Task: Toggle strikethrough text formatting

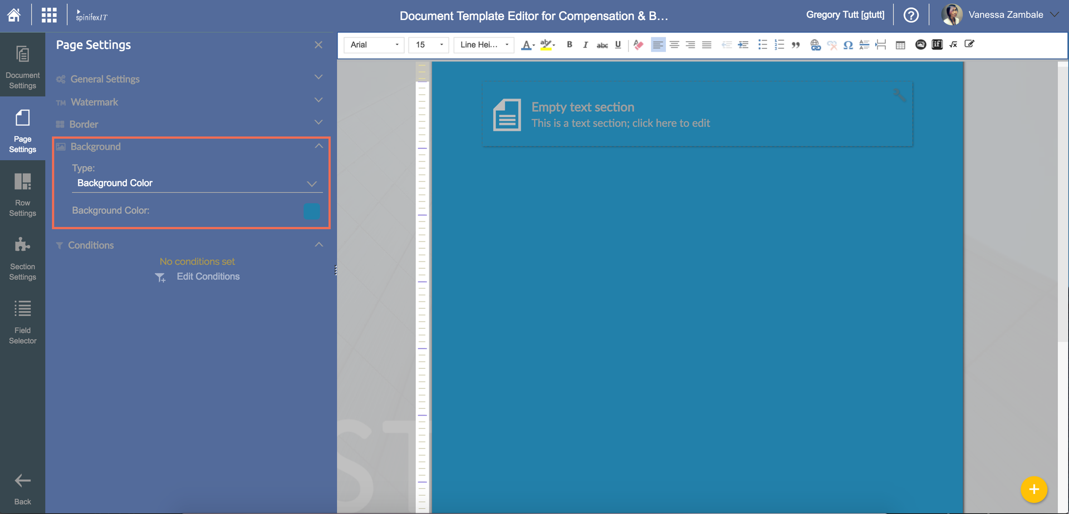Action: point(602,45)
